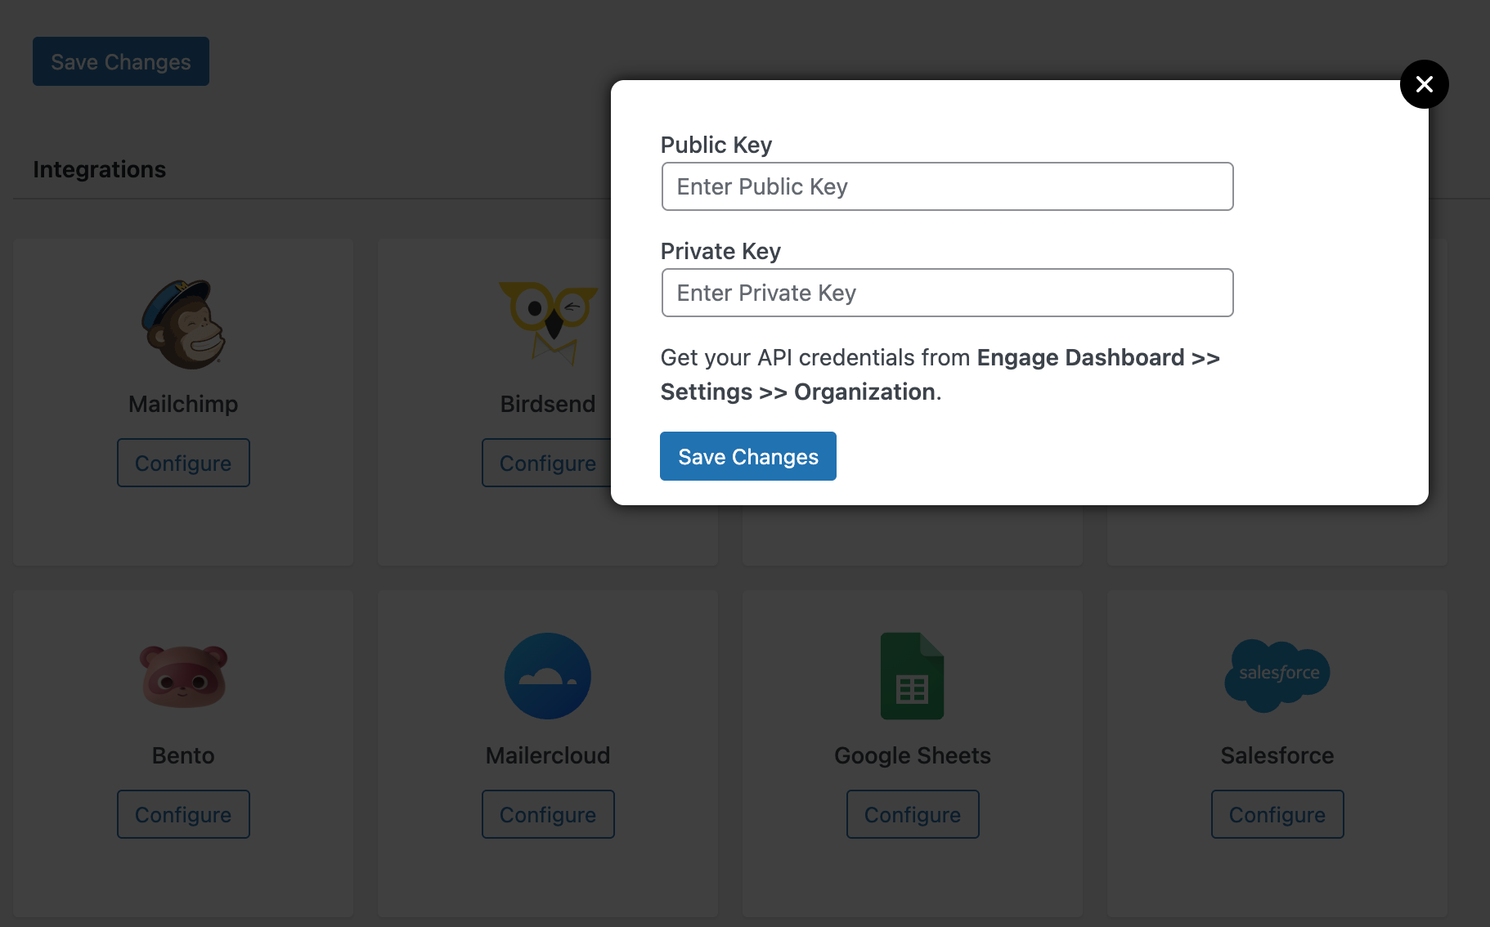Configure the Salesforce integration

point(1276,814)
